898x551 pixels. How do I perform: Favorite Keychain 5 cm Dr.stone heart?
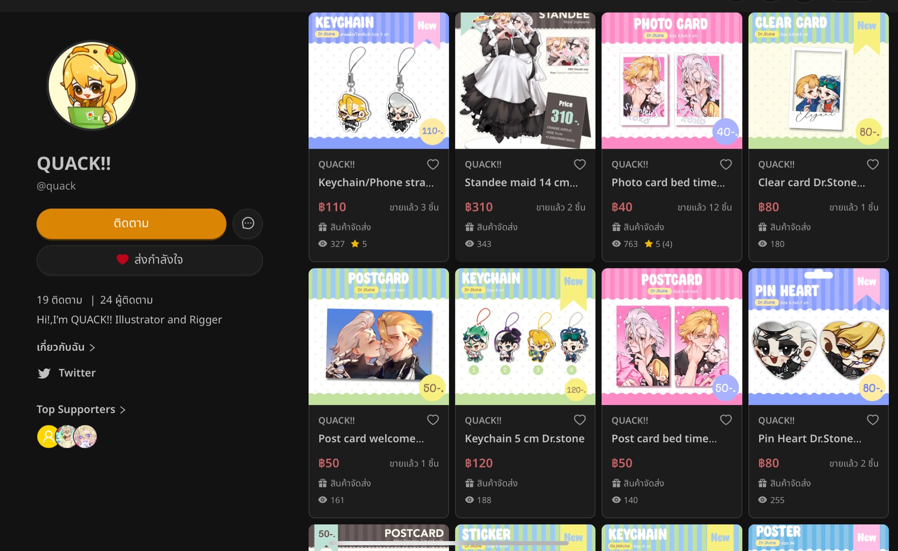pos(580,420)
